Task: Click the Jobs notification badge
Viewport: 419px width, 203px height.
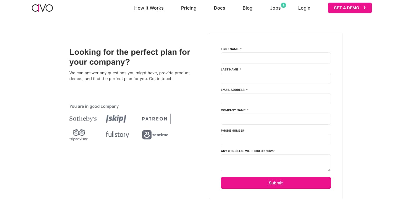Action: [x=284, y=5]
